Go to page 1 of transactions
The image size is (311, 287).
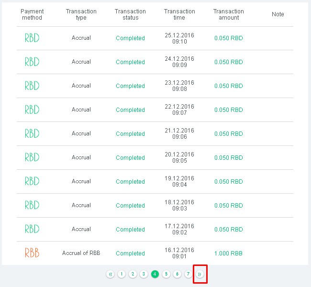tap(122, 274)
